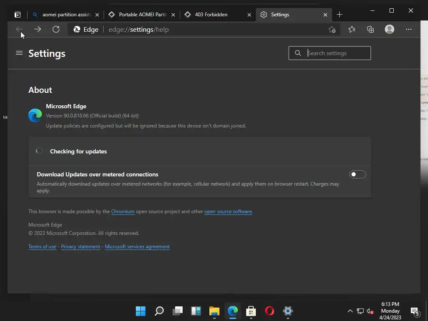The height and width of the screenshot is (321, 428).
Task: Open the Chromium link
Action: point(122,211)
